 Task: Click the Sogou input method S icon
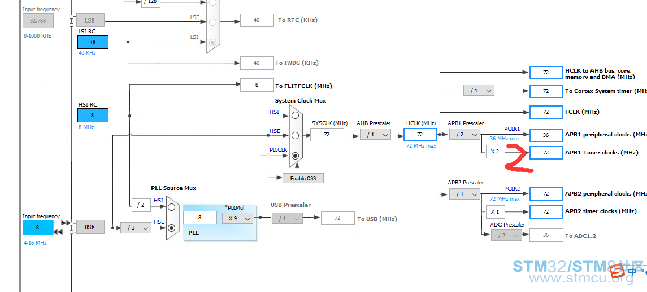click(x=618, y=272)
